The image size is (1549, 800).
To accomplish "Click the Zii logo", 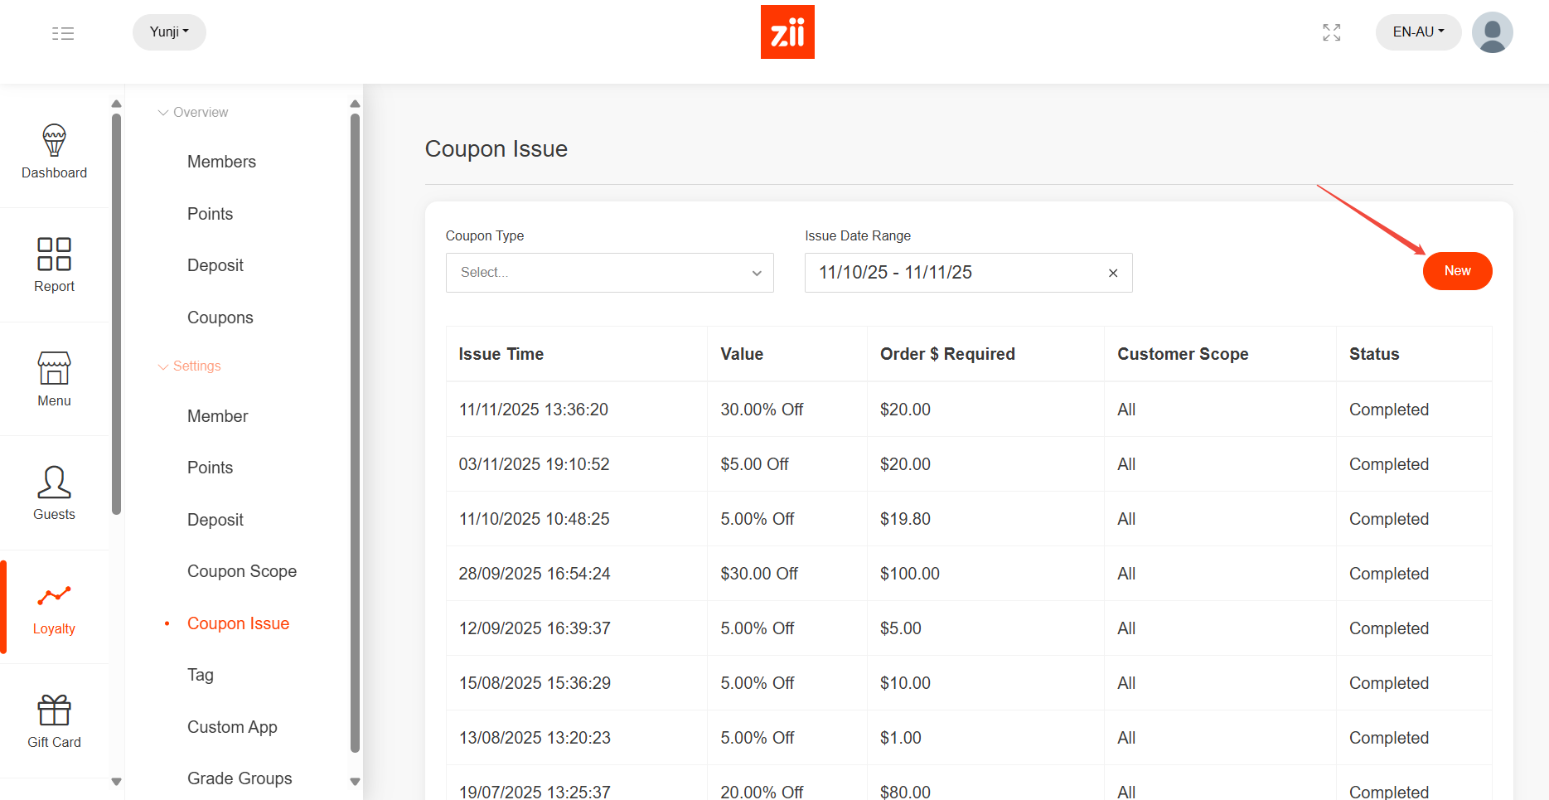I will (787, 32).
